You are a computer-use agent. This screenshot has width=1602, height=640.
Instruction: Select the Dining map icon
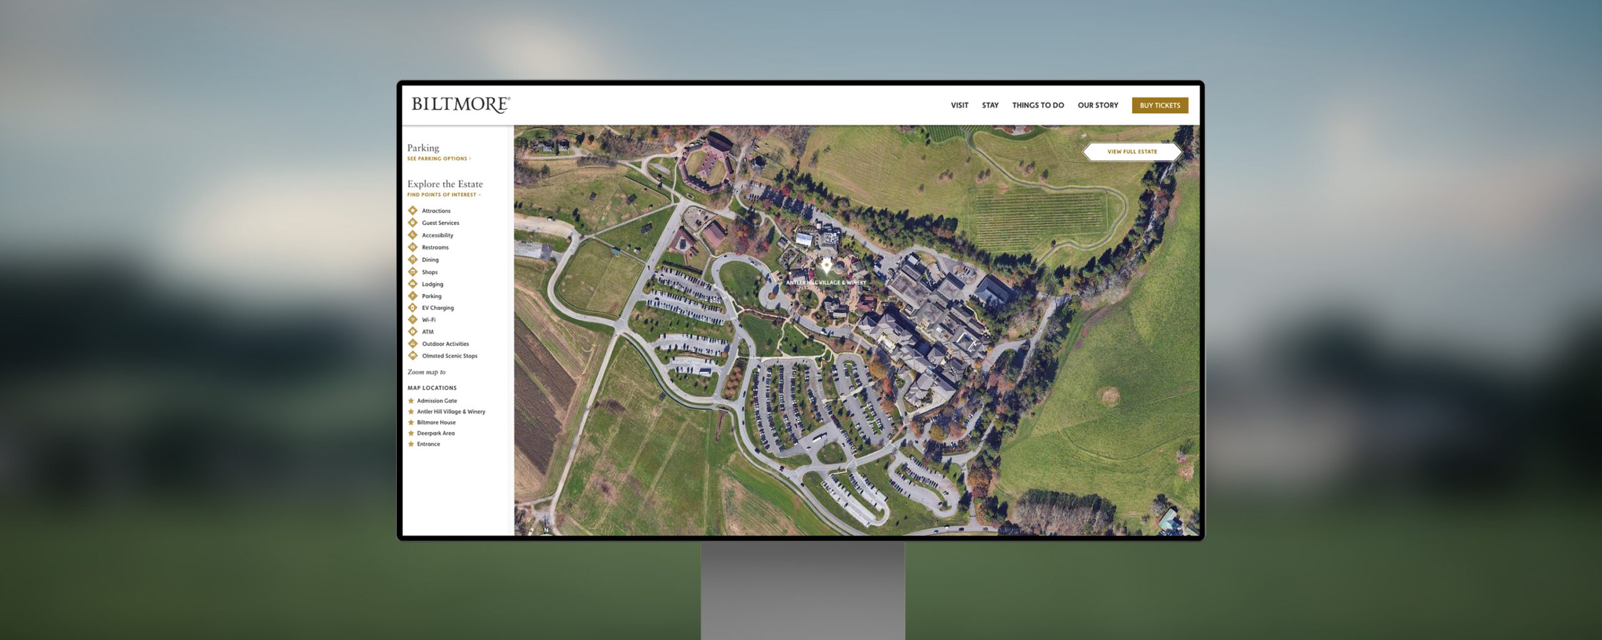click(x=412, y=259)
